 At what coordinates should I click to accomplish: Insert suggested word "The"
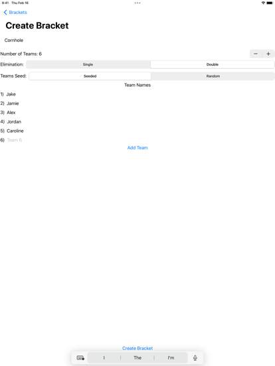click(x=137, y=358)
